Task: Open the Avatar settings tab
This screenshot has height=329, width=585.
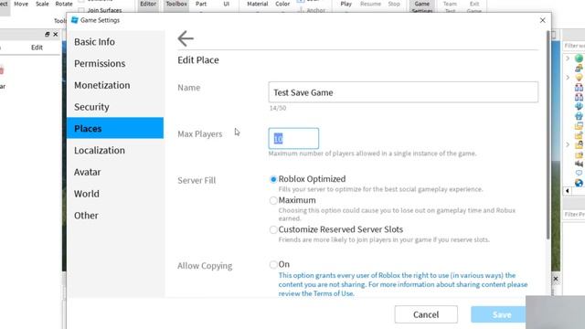Action: [x=115, y=172]
